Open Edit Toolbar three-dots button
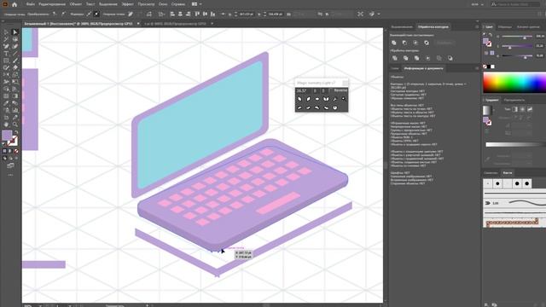Viewport: 546px width, 307px height. pyautogui.click(x=10, y=175)
